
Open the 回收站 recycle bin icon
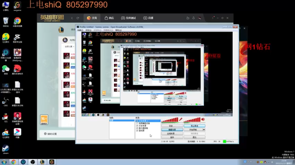[6, 22]
